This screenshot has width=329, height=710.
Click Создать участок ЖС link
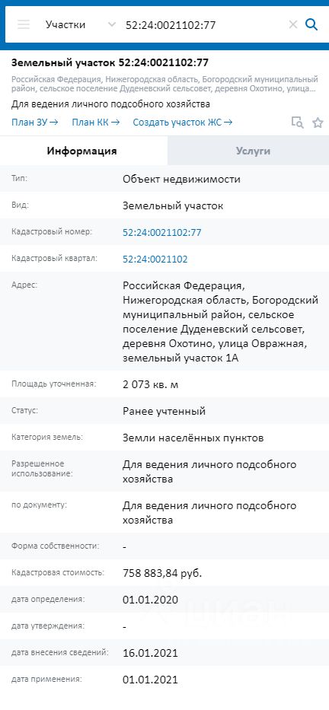coord(183,123)
